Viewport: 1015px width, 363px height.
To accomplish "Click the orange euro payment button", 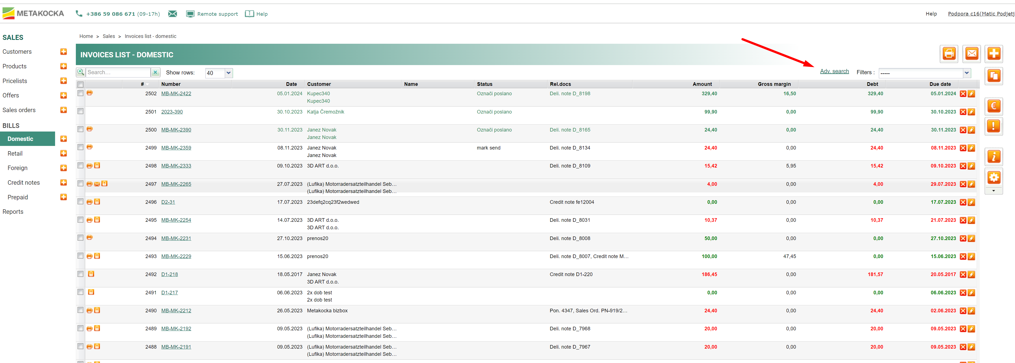I will click(993, 106).
